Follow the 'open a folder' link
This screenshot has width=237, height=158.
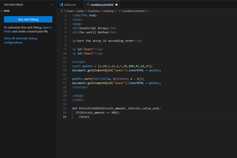28,30
